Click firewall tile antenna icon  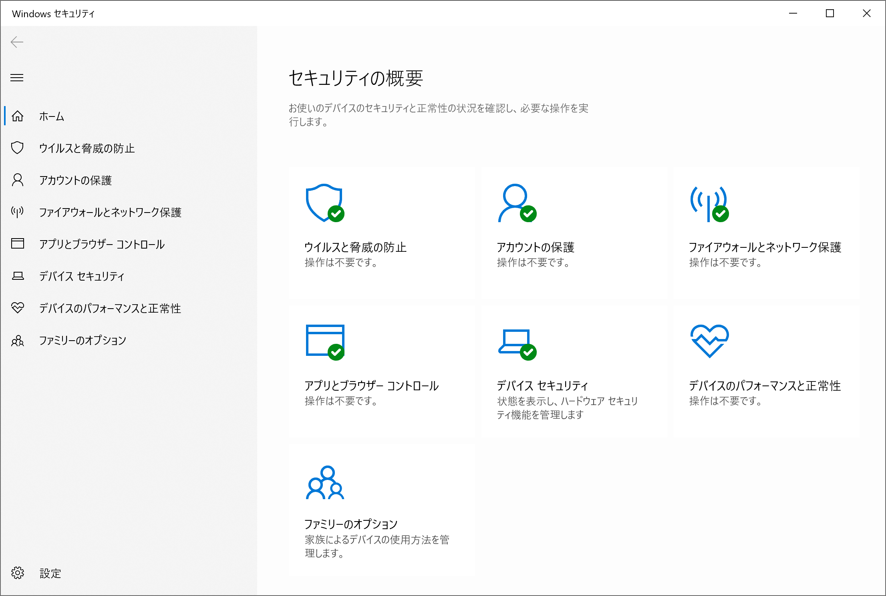pos(709,203)
